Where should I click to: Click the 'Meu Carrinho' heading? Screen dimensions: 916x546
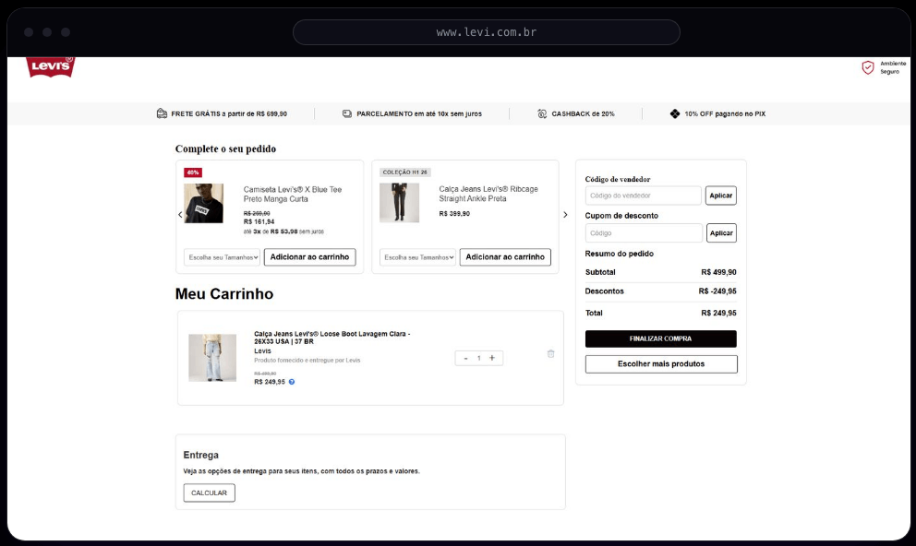coord(224,293)
